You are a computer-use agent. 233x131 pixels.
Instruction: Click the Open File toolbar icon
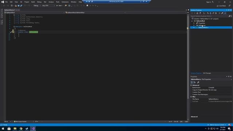pyautogui.click(x=16, y=6)
